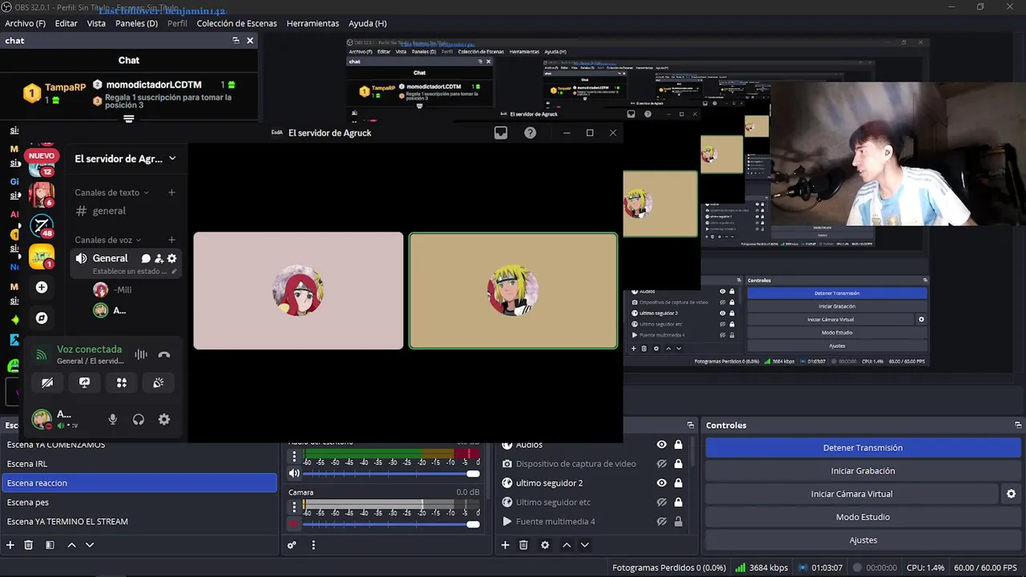Create a new voice channel plus

(172, 240)
